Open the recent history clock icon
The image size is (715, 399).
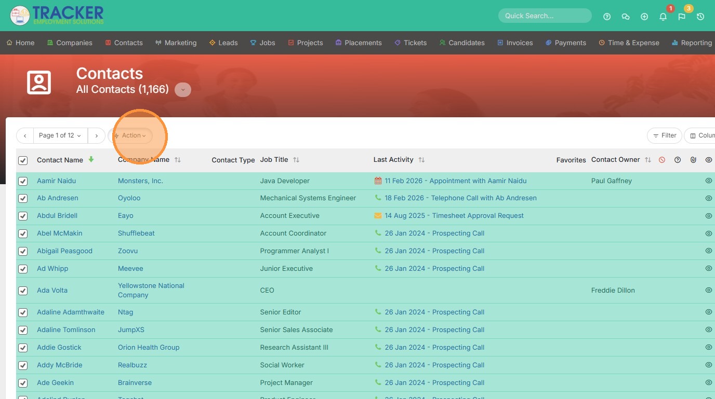[700, 17]
